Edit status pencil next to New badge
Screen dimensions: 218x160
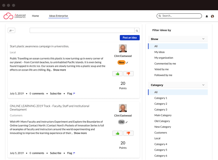tap(127, 63)
